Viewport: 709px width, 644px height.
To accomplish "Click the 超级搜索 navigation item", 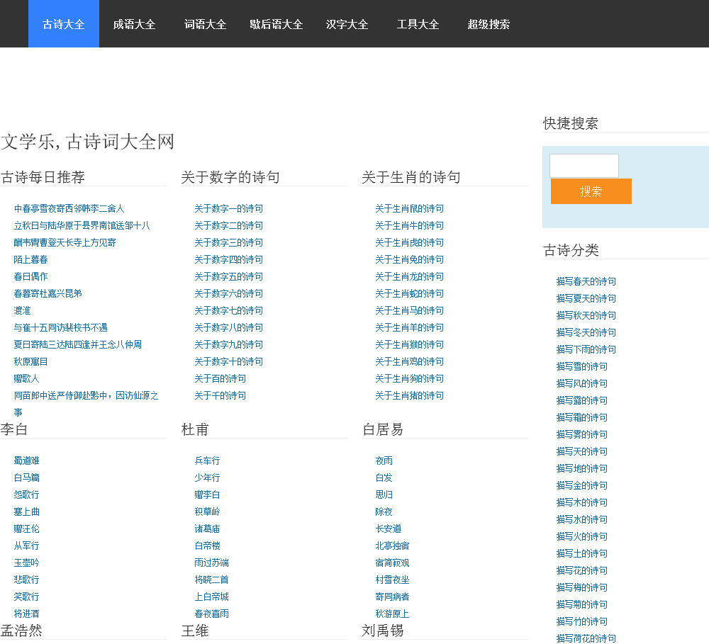I will click(x=489, y=24).
